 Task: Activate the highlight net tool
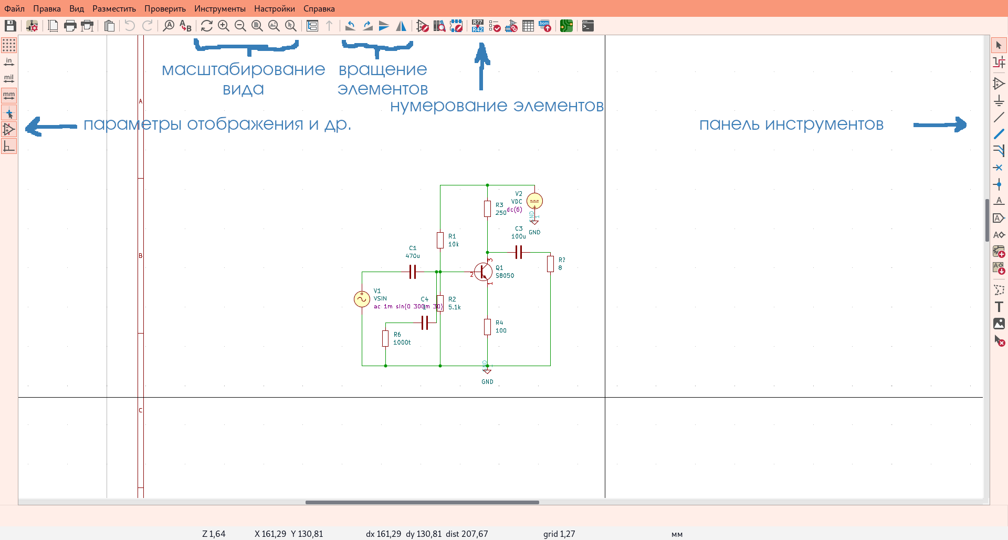tap(999, 63)
